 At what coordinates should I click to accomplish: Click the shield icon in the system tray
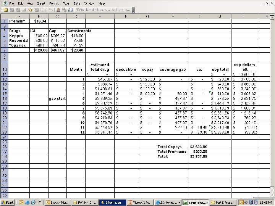[x=256, y=203]
